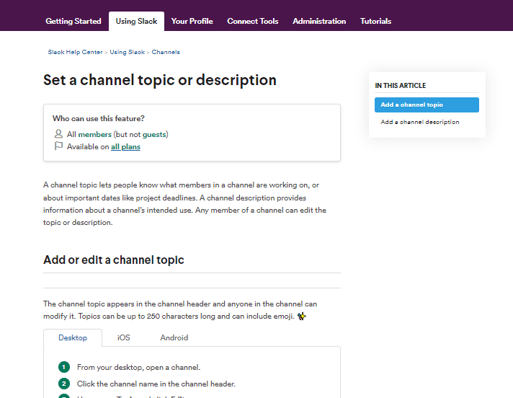This screenshot has height=398, width=513.
Task: Switch to the Desktop instructions tab
Action: click(73, 337)
